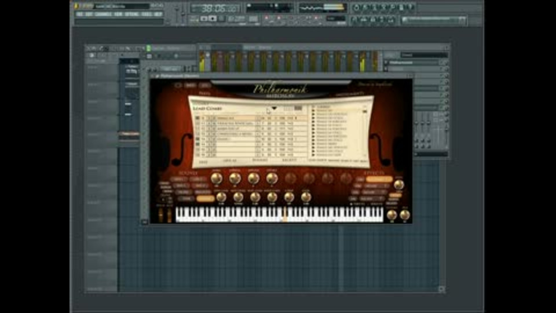Open the Load Combi dropdown arrow
The height and width of the screenshot is (313, 556).
[x=274, y=108]
